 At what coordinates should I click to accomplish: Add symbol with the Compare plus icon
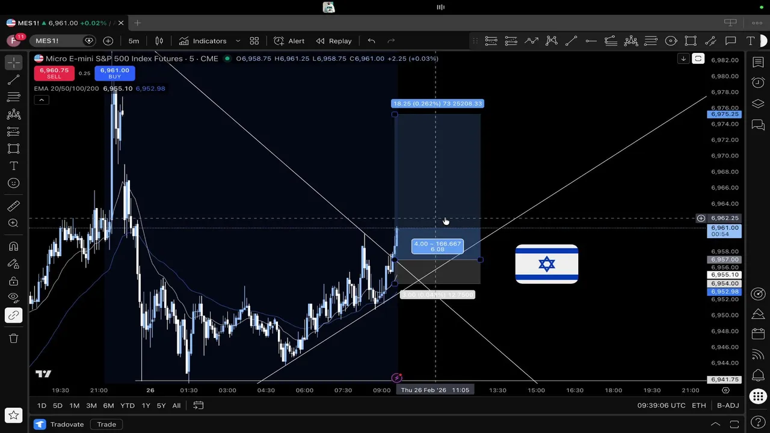click(108, 41)
